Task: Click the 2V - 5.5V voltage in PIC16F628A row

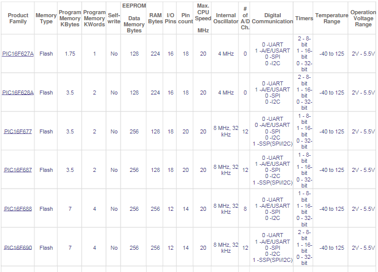Action: [363, 93]
